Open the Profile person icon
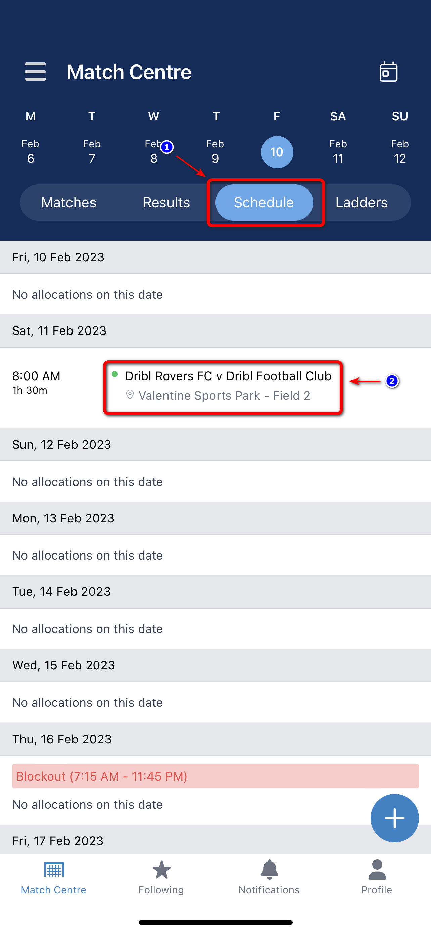The height and width of the screenshot is (933, 431). tap(376, 870)
